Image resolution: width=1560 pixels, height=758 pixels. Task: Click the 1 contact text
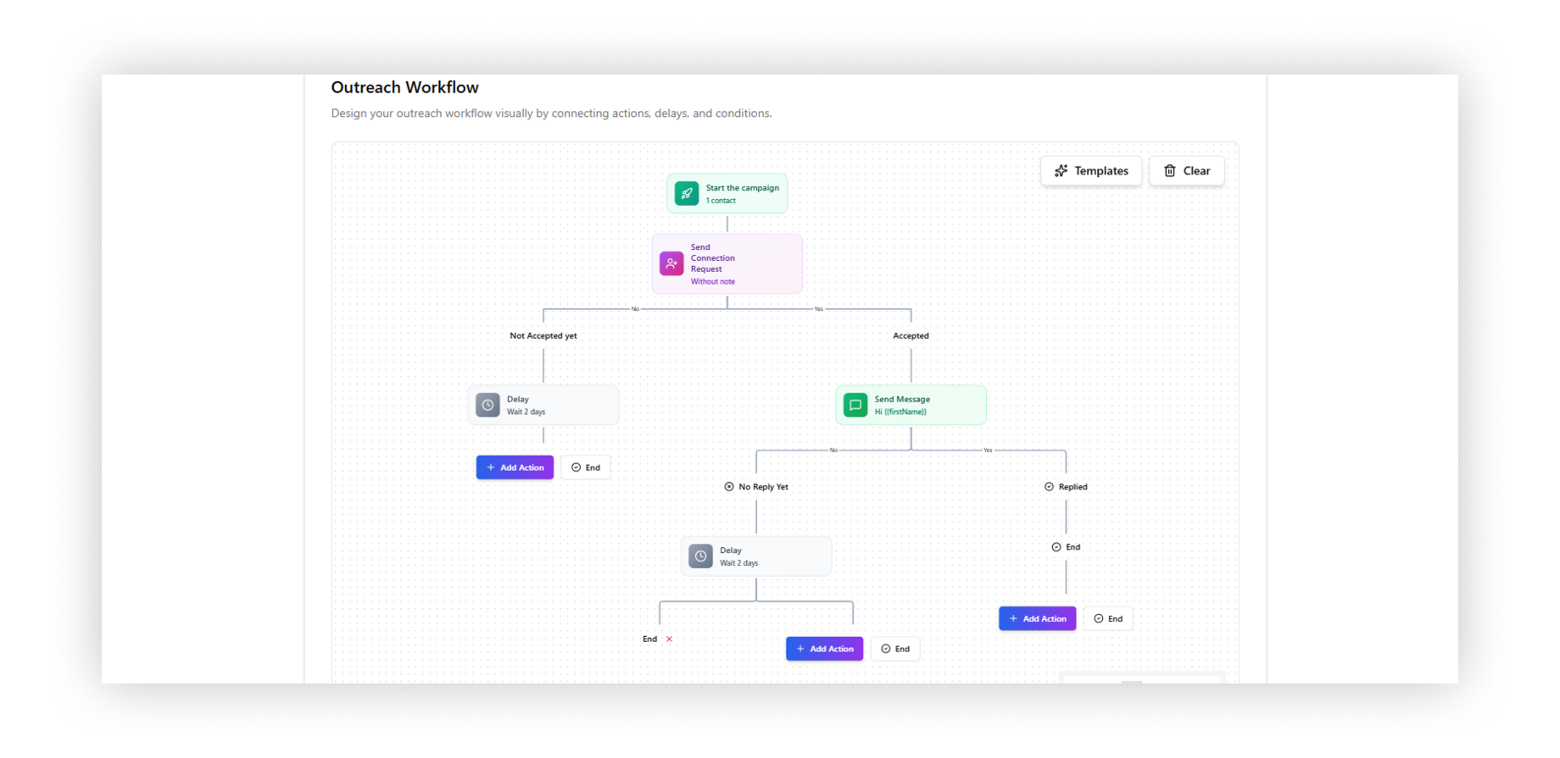click(x=721, y=201)
